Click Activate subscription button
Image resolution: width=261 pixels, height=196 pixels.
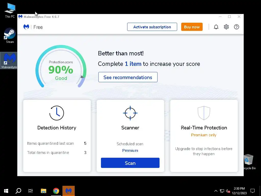[x=152, y=27]
